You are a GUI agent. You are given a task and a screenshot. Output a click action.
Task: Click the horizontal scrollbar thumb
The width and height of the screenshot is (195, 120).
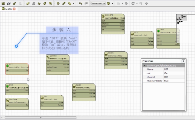[x=41, y=118]
